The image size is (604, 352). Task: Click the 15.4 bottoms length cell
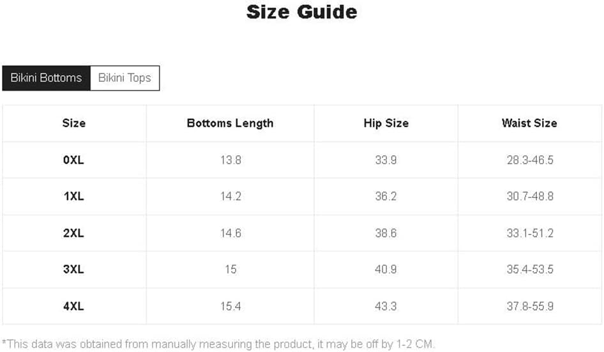point(230,306)
